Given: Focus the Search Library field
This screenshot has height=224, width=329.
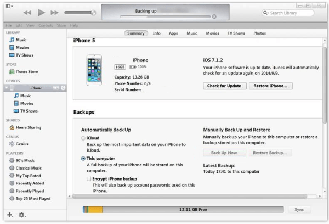Looking at the screenshot, I should 288,13.
